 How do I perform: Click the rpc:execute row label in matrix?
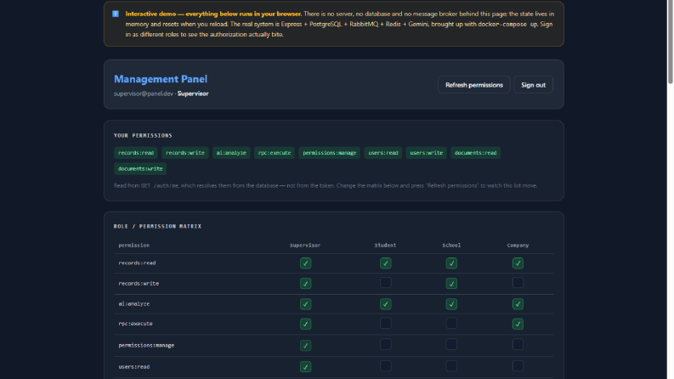[x=135, y=324]
